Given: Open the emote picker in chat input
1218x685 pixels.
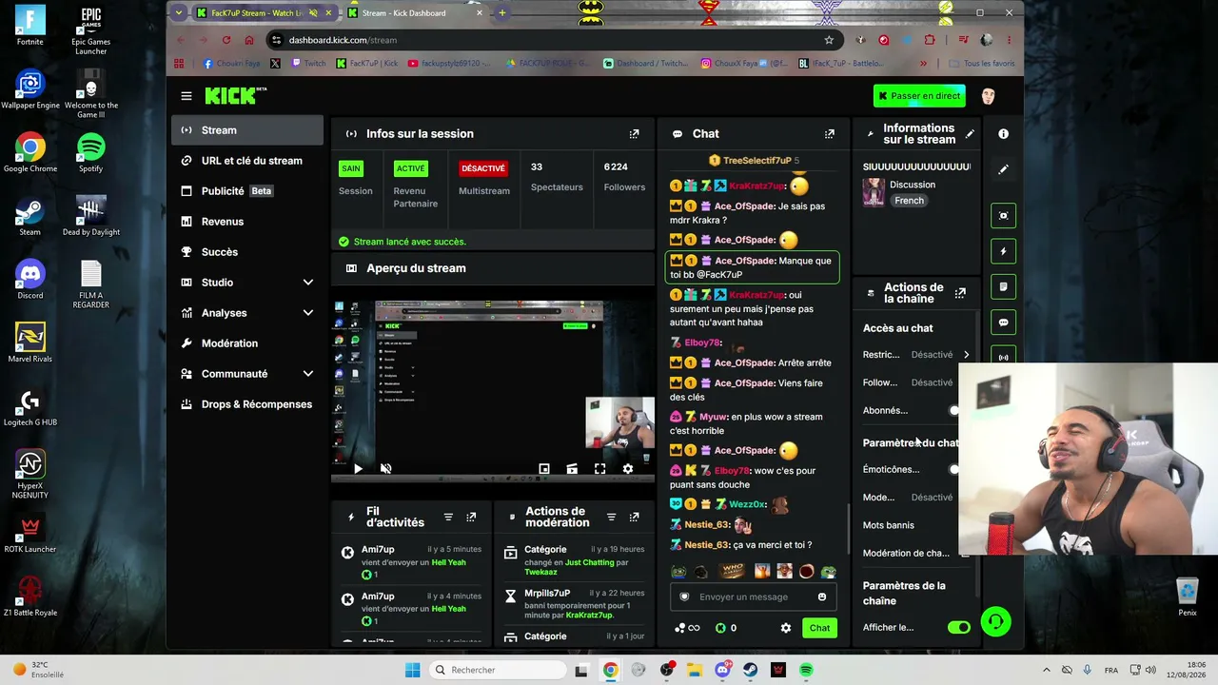Looking at the screenshot, I should coord(822,597).
